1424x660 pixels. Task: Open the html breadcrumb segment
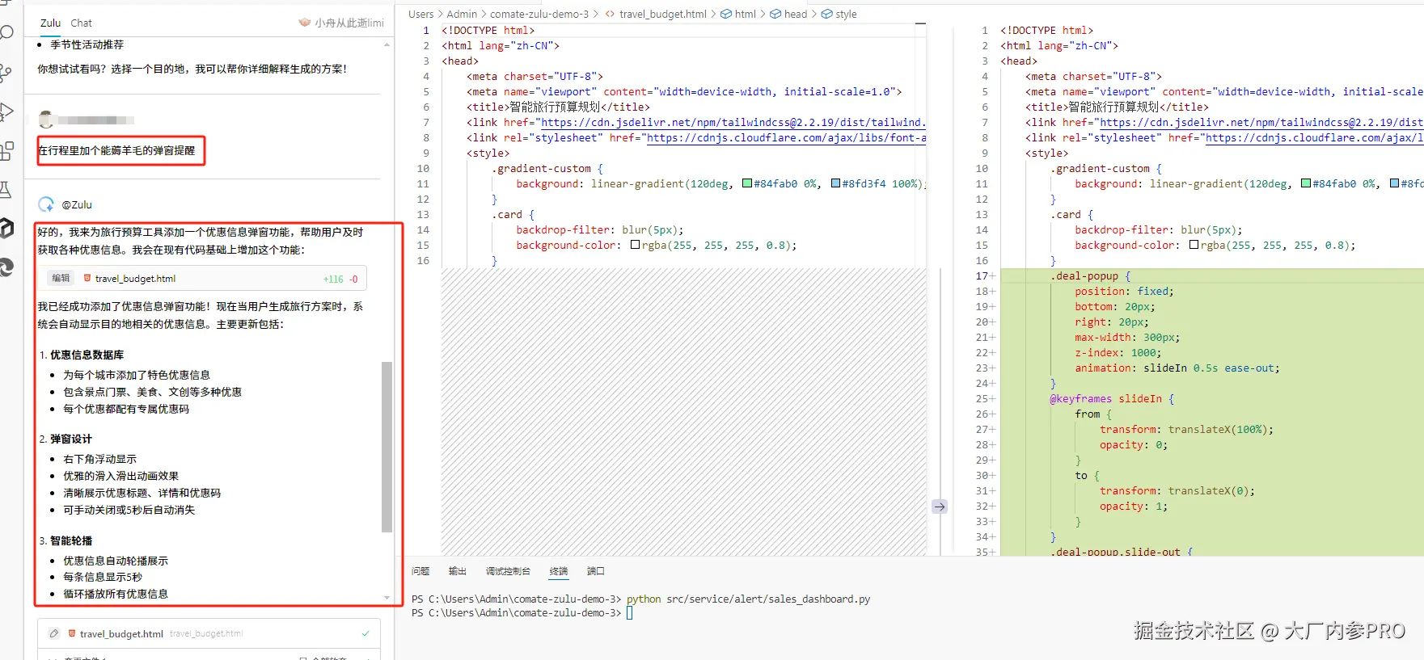coord(746,14)
